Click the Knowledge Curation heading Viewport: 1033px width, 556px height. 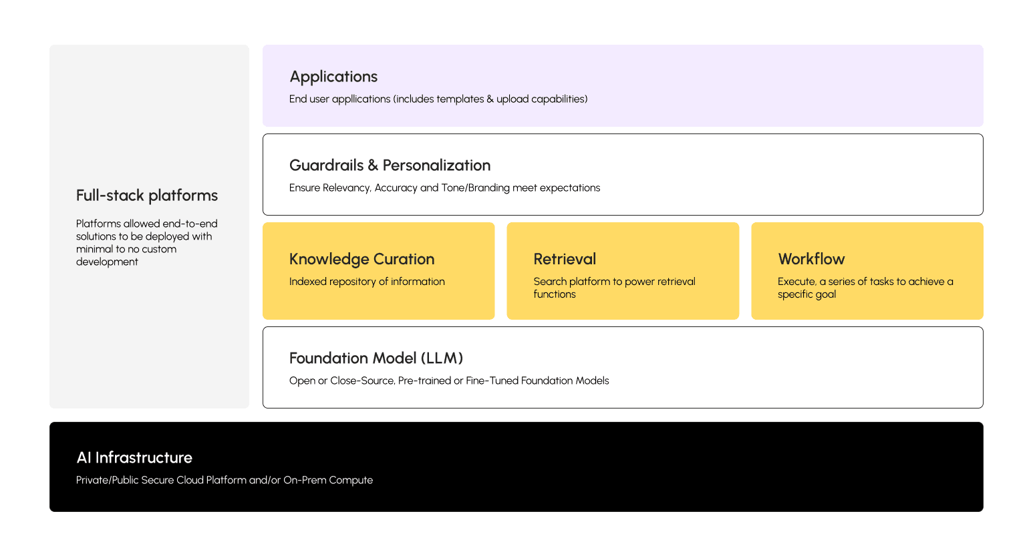pyautogui.click(x=361, y=259)
